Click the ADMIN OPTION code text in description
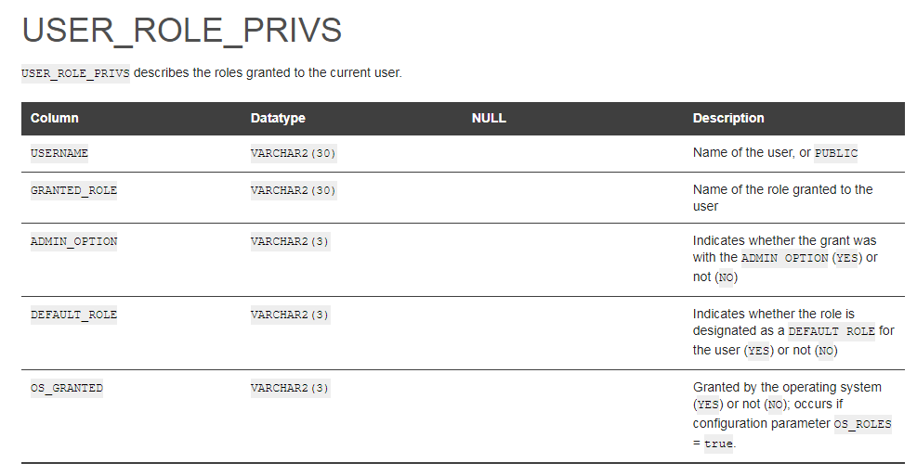Image resolution: width=917 pixels, height=476 pixels. click(784, 258)
